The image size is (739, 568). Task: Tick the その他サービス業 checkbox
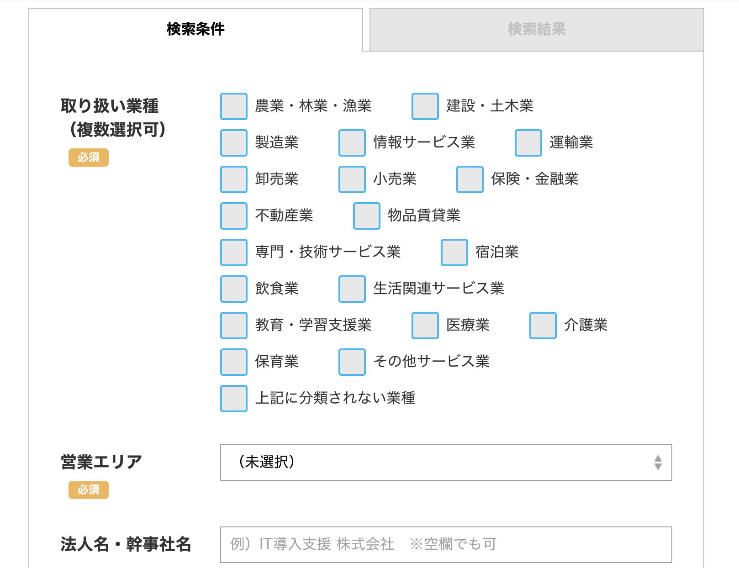(x=352, y=362)
